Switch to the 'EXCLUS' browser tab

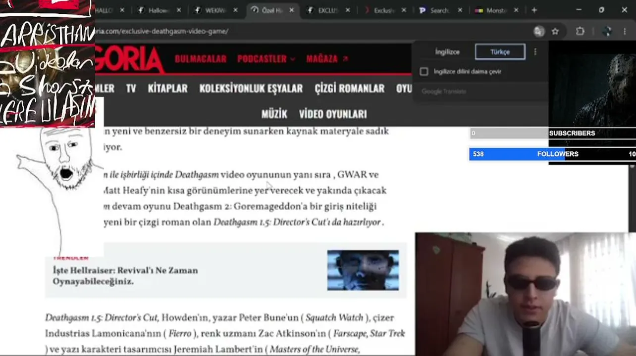click(327, 10)
